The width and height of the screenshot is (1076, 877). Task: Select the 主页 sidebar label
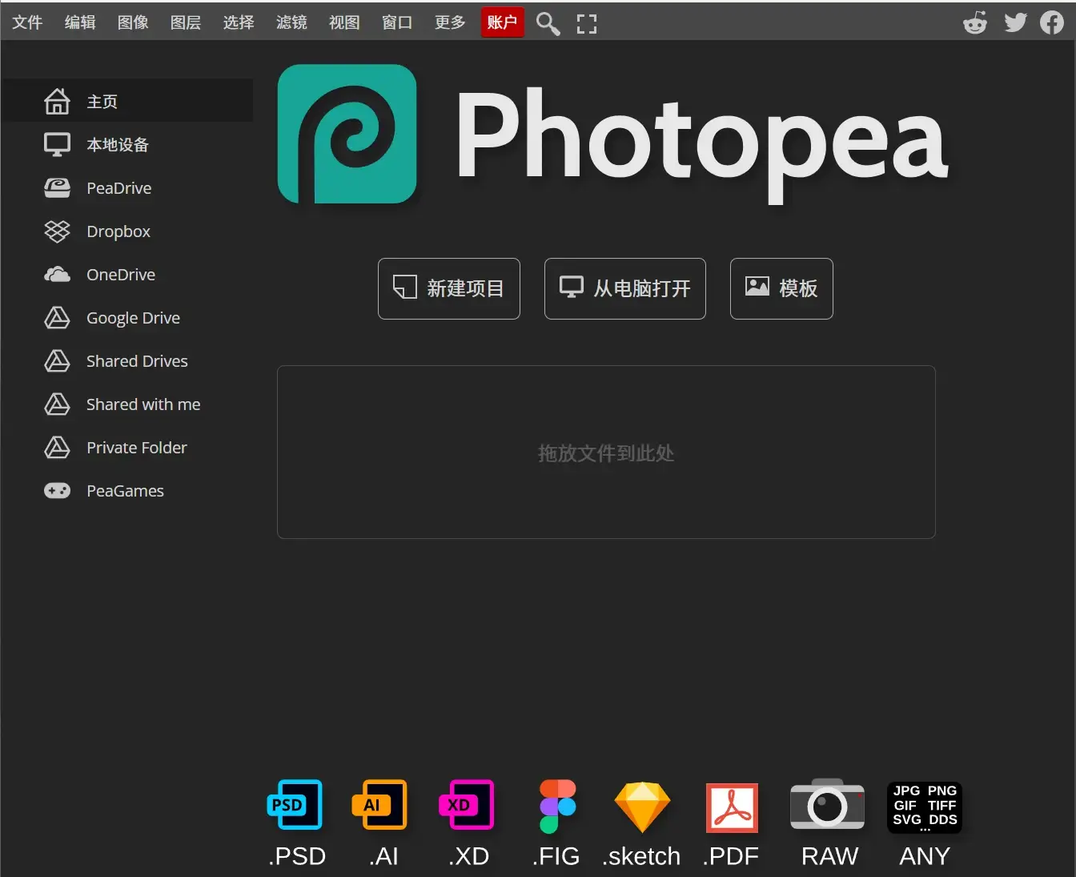[x=102, y=102]
